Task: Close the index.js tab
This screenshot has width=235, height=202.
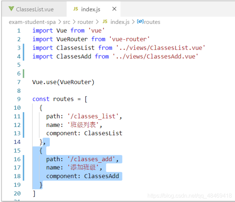Action: (114, 9)
